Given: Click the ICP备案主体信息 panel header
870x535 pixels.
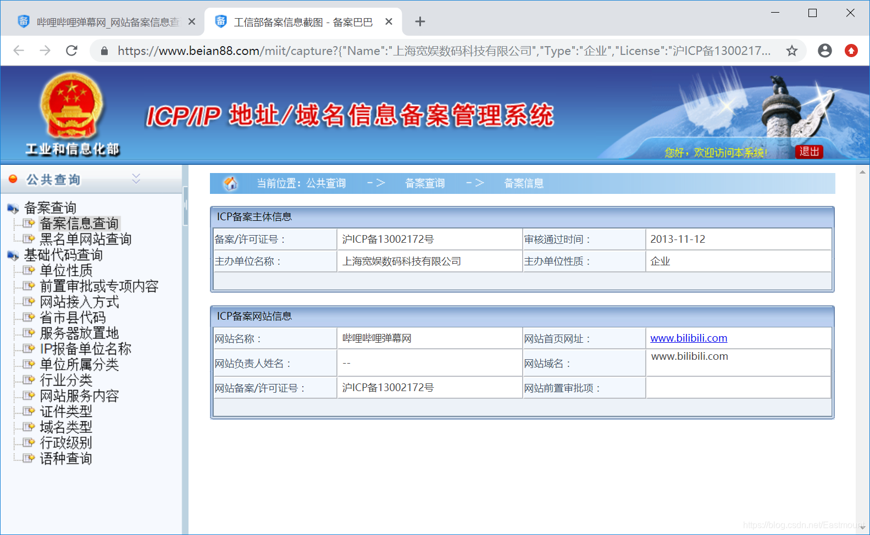Looking at the screenshot, I should tap(522, 217).
